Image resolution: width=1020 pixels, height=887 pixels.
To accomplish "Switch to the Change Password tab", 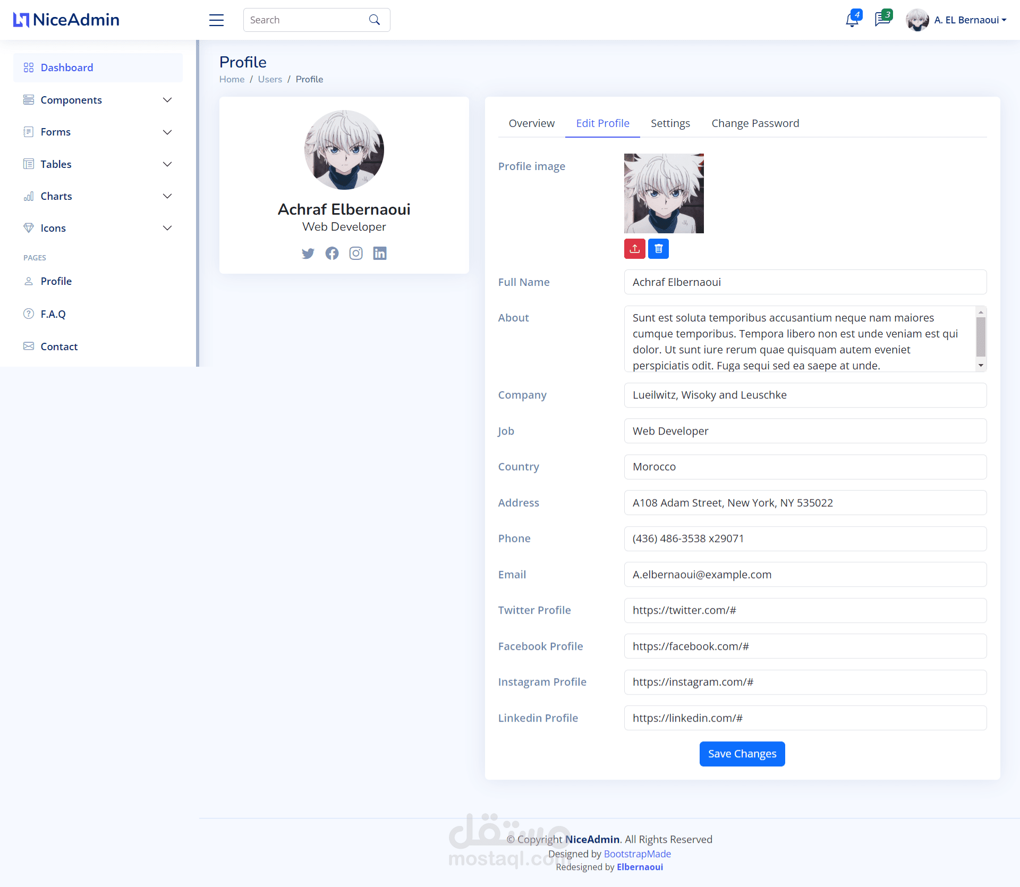I will click(755, 123).
